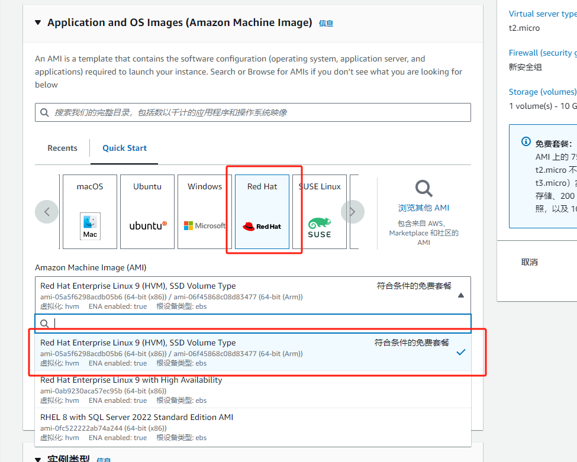
Task: Open the 浏览其他 AMI link
Action: 424,208
